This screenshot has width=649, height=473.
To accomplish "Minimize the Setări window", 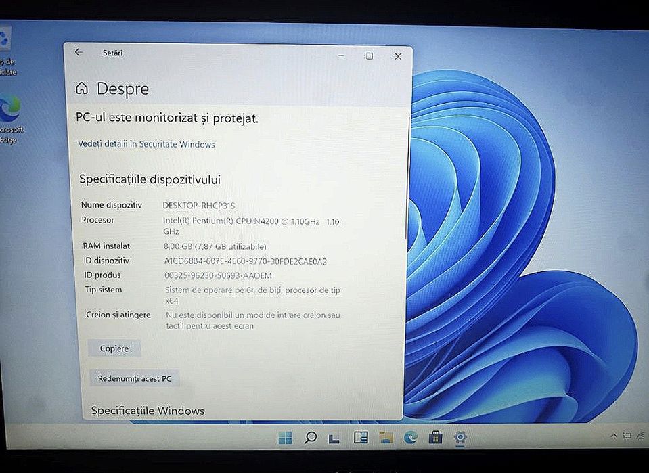I will [340, 55].
